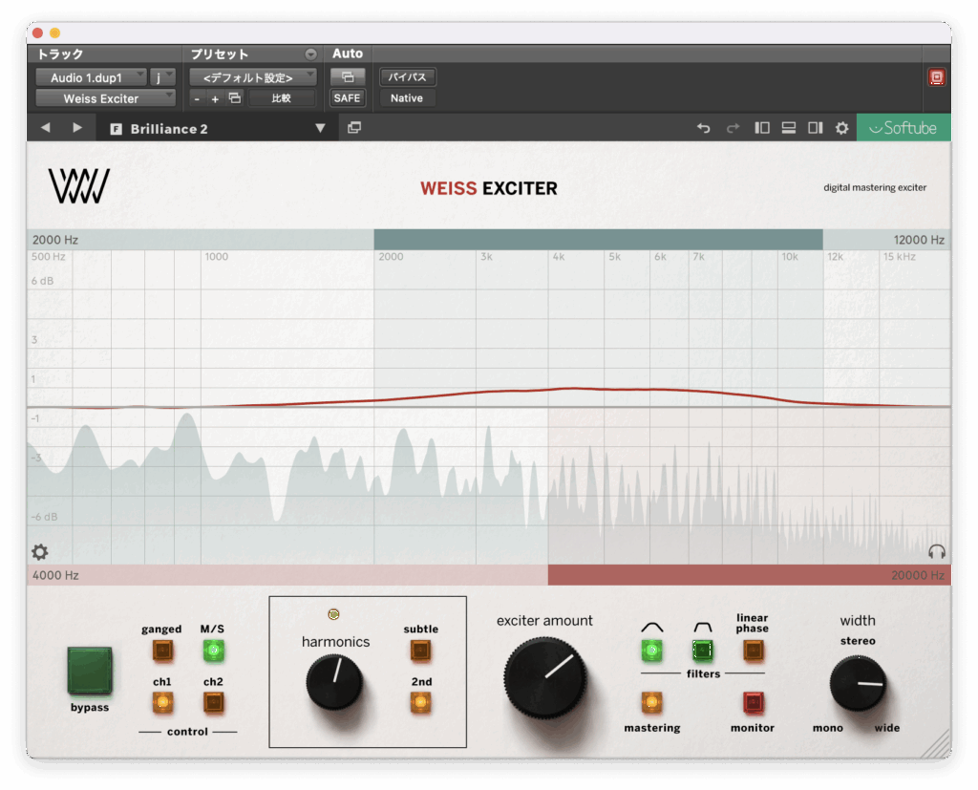Click the red target icon at top right
978x790 pixels.
(936, 77)
